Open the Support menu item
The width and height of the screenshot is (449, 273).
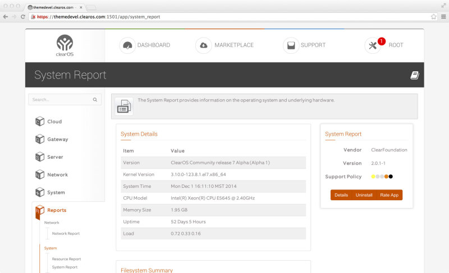(313, 45)
